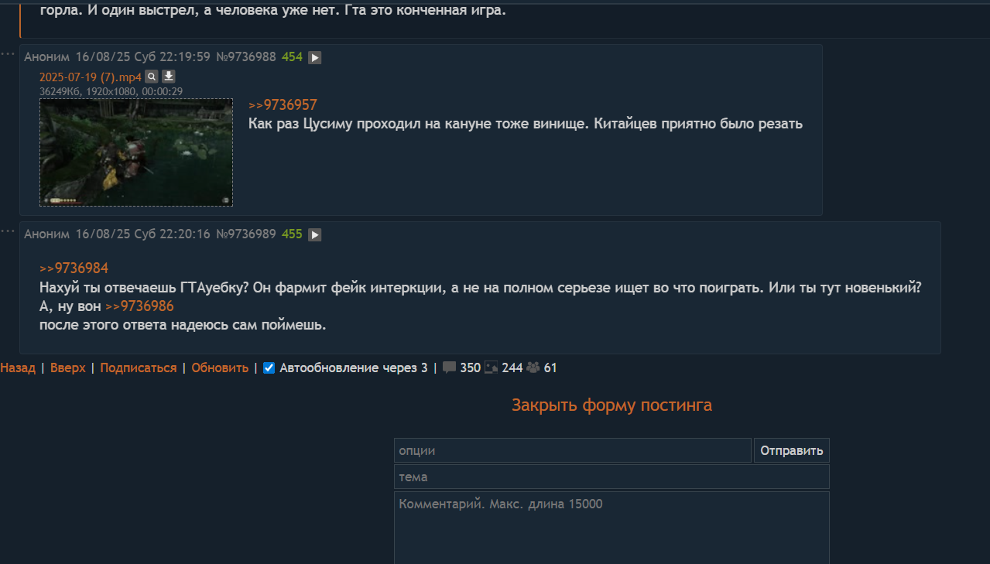Focus the Комментарий text area
This screenshot has height=564, width=990.
(x=611, y=528)
